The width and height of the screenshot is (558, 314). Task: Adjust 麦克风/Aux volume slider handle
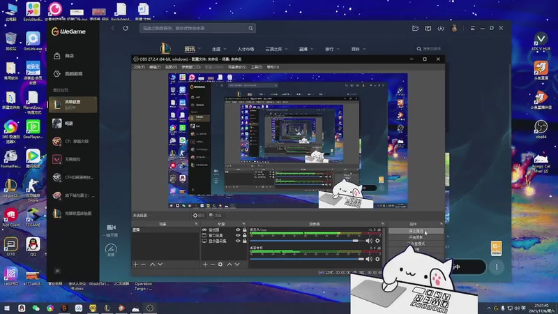[x=355, y=241]
